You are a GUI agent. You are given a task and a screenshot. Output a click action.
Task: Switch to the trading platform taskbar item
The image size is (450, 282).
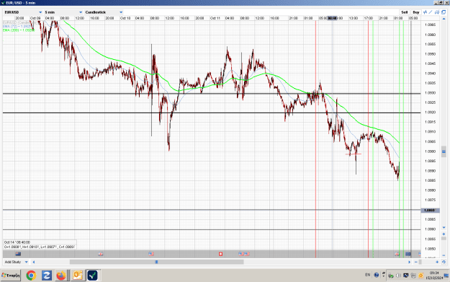[93, 276]
